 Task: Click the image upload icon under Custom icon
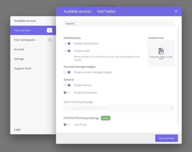[x=161, y=51]
